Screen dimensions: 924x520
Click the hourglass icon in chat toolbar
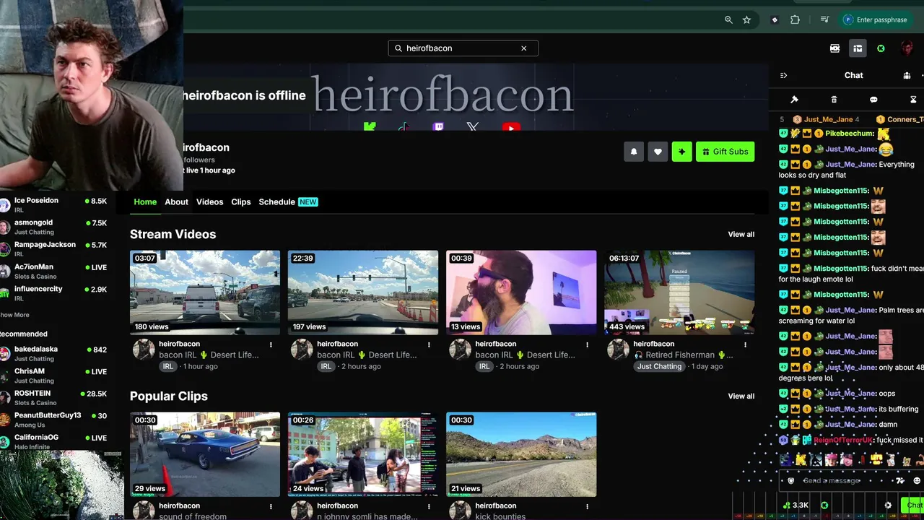pos(913,100)
